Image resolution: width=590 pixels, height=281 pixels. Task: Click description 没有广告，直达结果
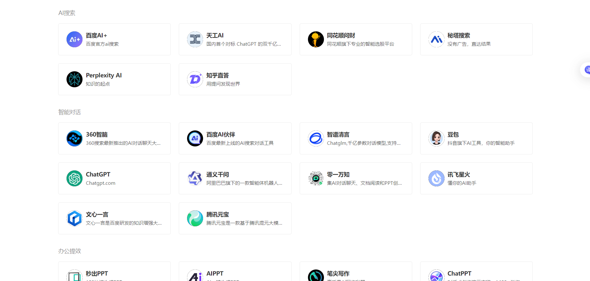click(x=469, y=44)
